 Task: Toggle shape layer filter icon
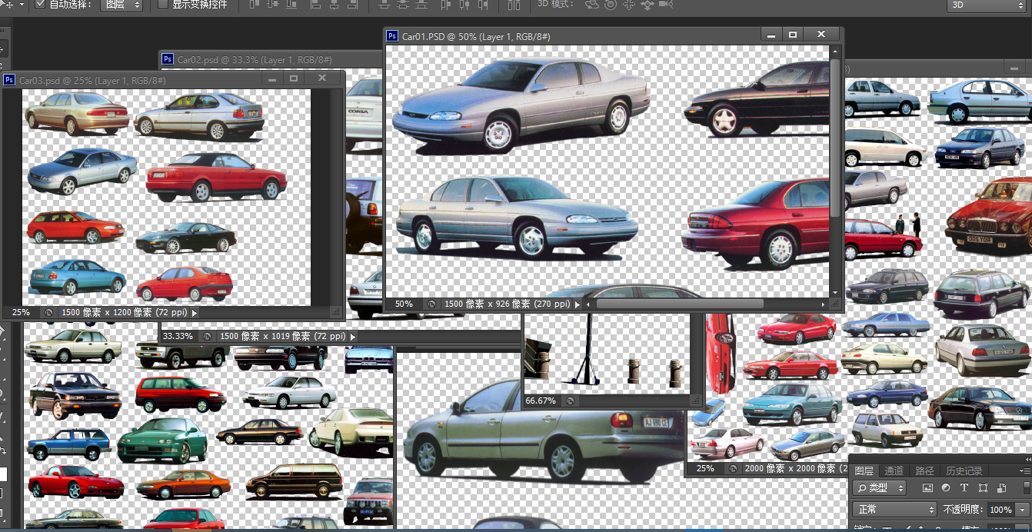coord(983,487)
